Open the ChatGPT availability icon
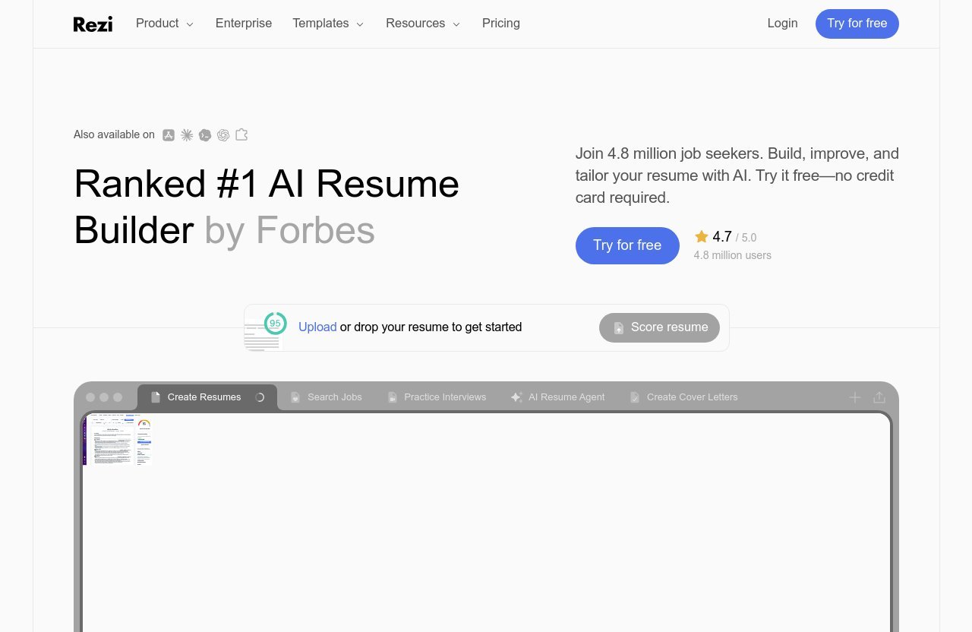Image resolution: width=972 pixels, height=632 pixels. click(223, 135)
